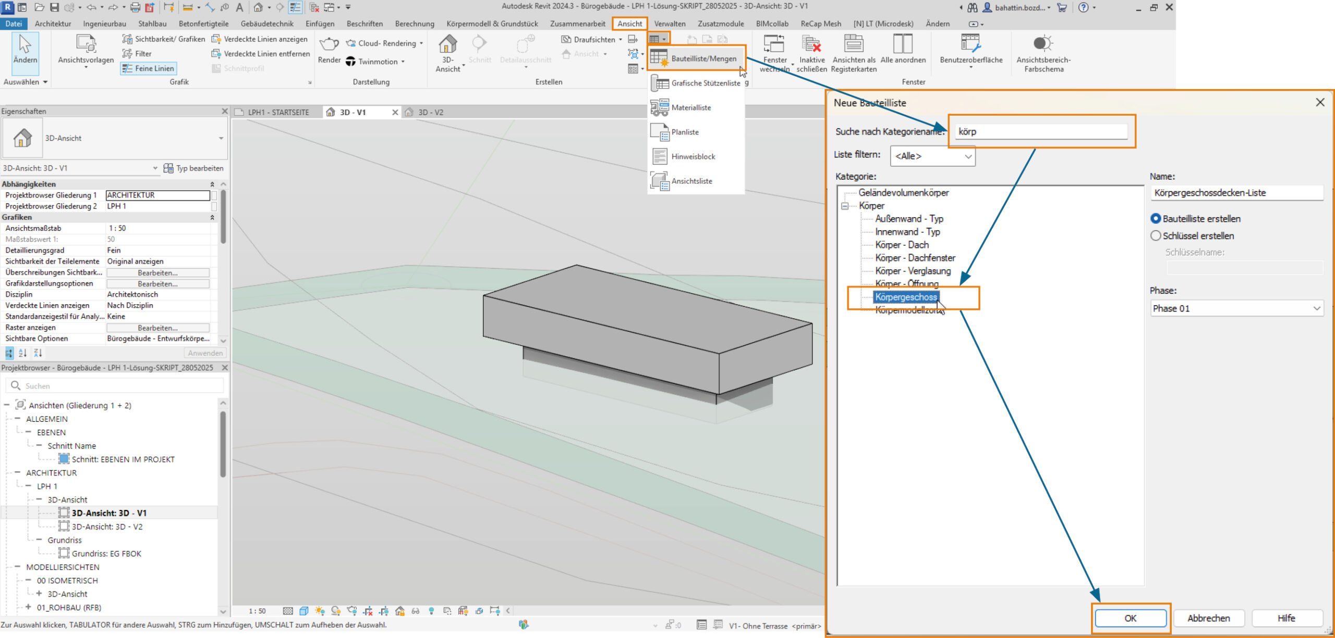This screenshot has height=638, width=1335.
Task: Click Bearbeiten for Raster anzeigen
Action: 157,328
